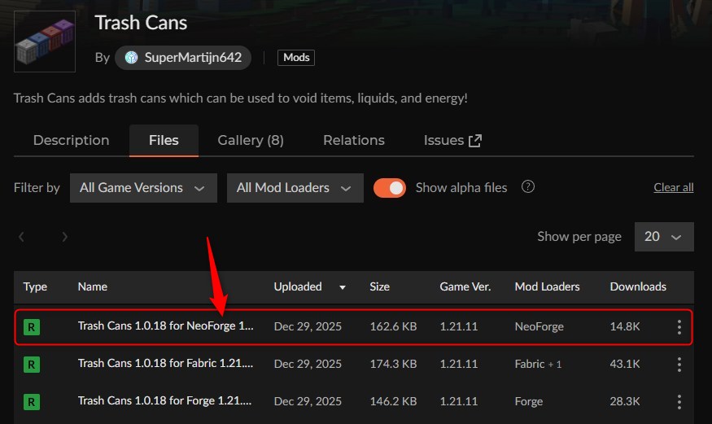This screenshot has height=424, width=712.
Task: Click the Fabric + 1 mod loaders cell
Action: [x=538, y=364]
